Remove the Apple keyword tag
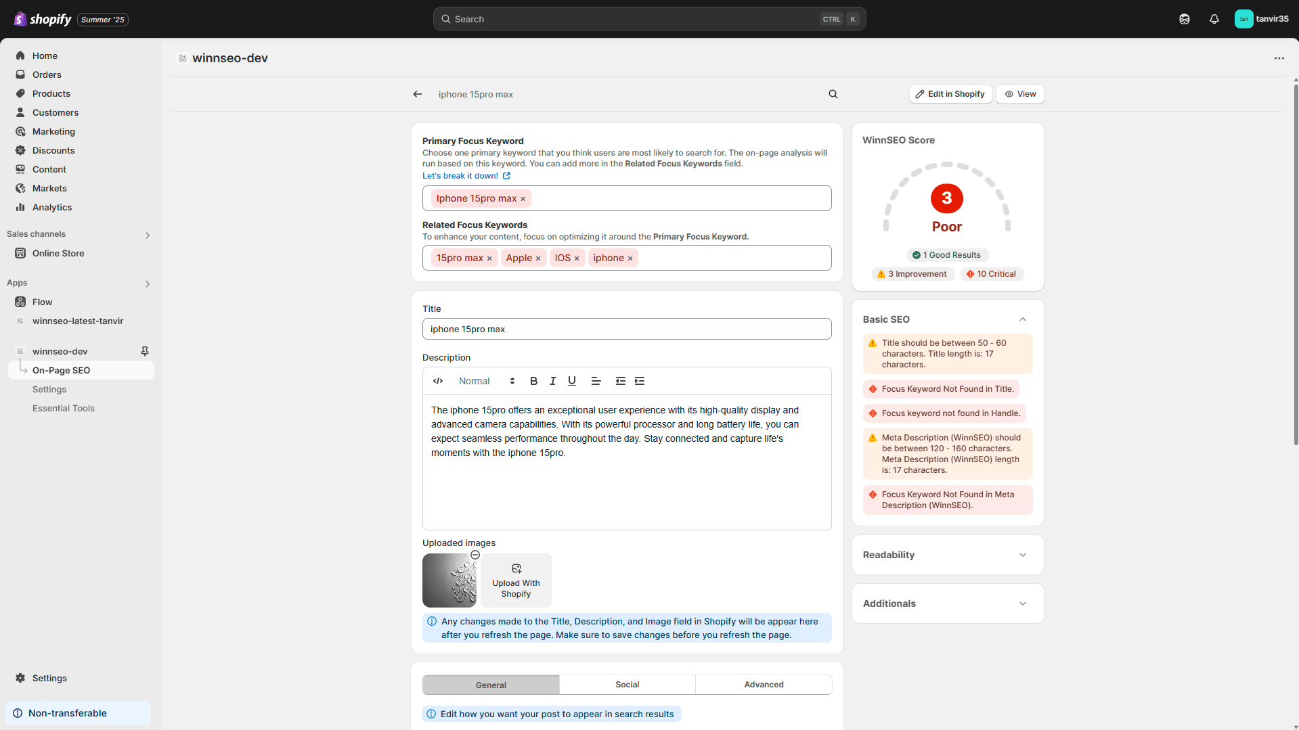 click(x=538, y=258)
